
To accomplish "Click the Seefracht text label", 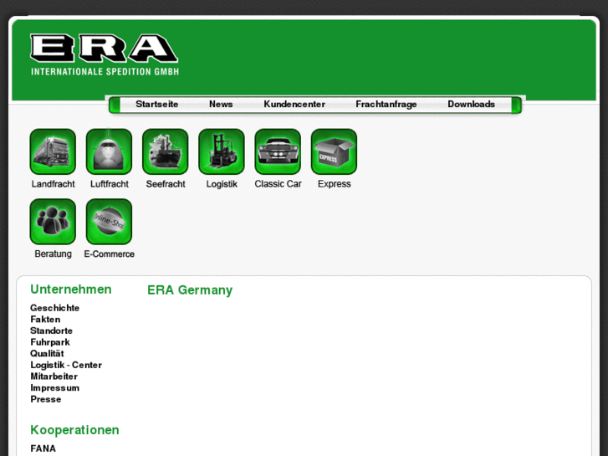I will [166, 184].
